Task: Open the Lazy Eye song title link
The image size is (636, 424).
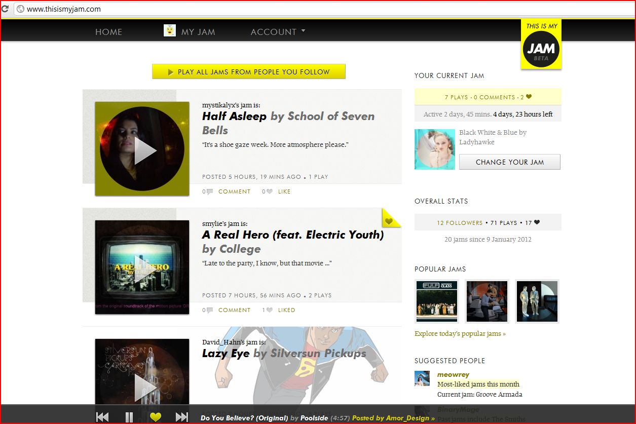Action: 226,353
